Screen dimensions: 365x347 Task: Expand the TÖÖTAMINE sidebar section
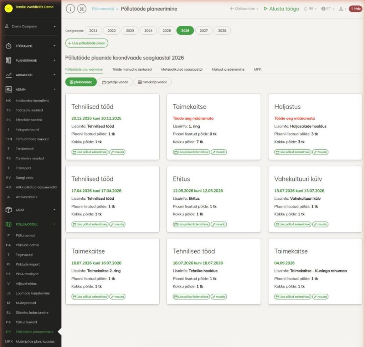click(31, 46)
